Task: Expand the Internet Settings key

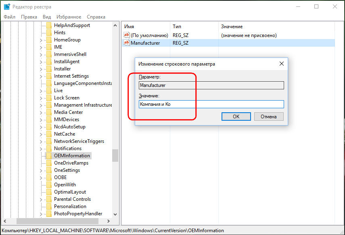Action: 41,76
